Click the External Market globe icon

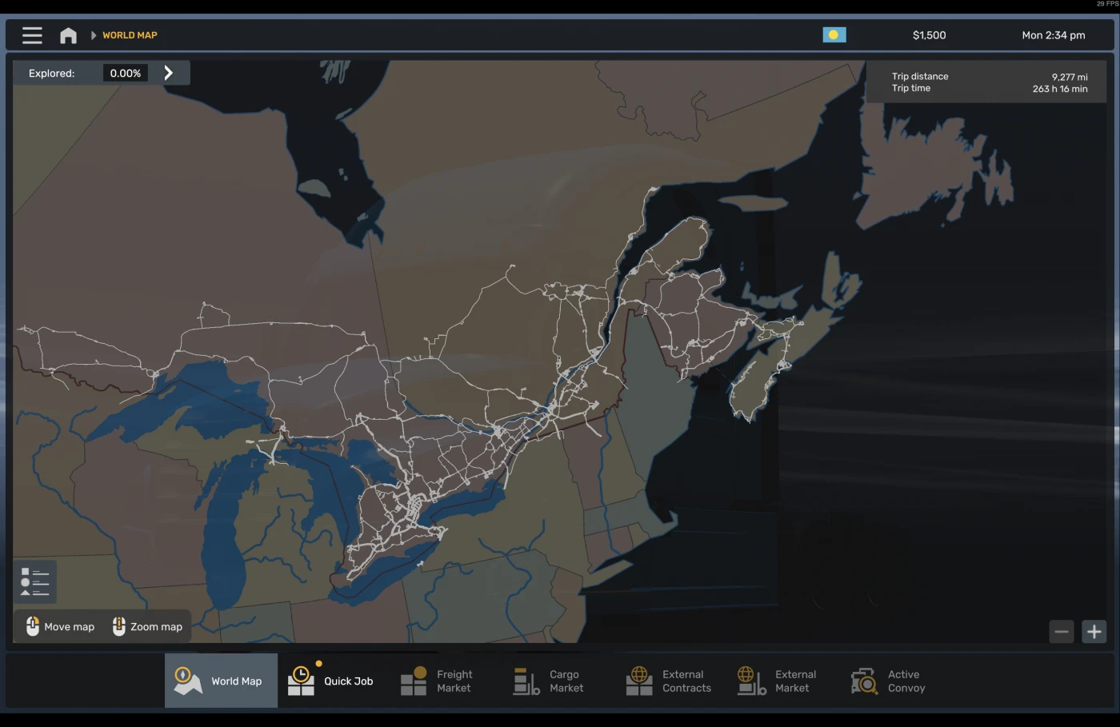click(x=750, y=680)
